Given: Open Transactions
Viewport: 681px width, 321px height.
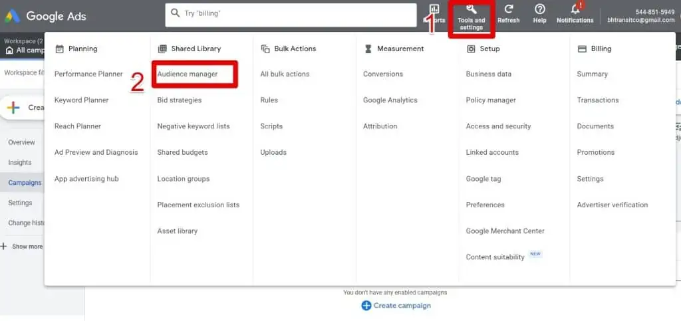Looking at the screenshot, I should click(x=598, y=100).
